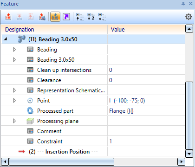The width and height of the screenshot is (195, 167).
Task: Open settings with the gear icon
Action: 188,17
